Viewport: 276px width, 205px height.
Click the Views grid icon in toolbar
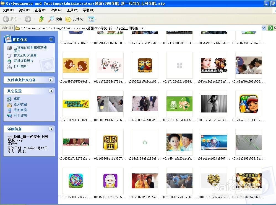(x=91, y=19)
